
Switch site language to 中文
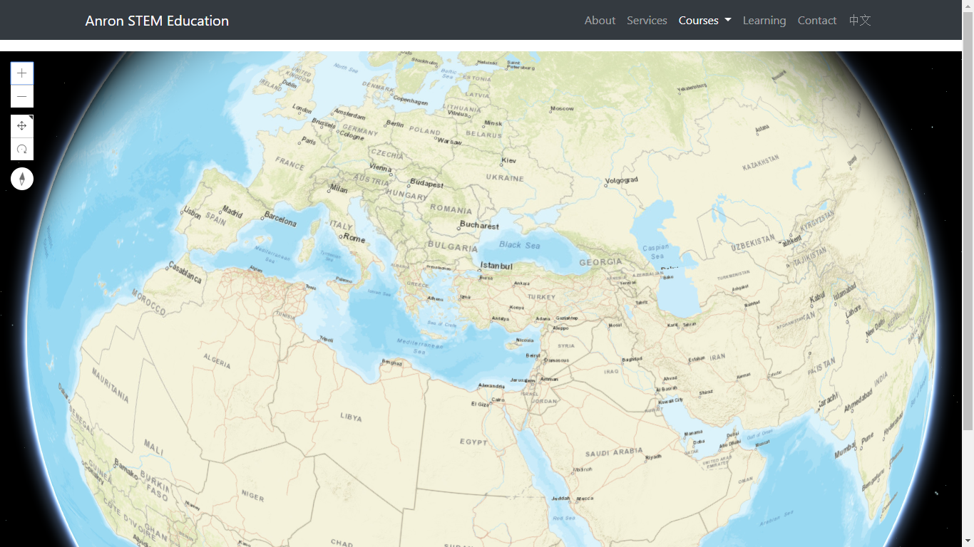860,21
